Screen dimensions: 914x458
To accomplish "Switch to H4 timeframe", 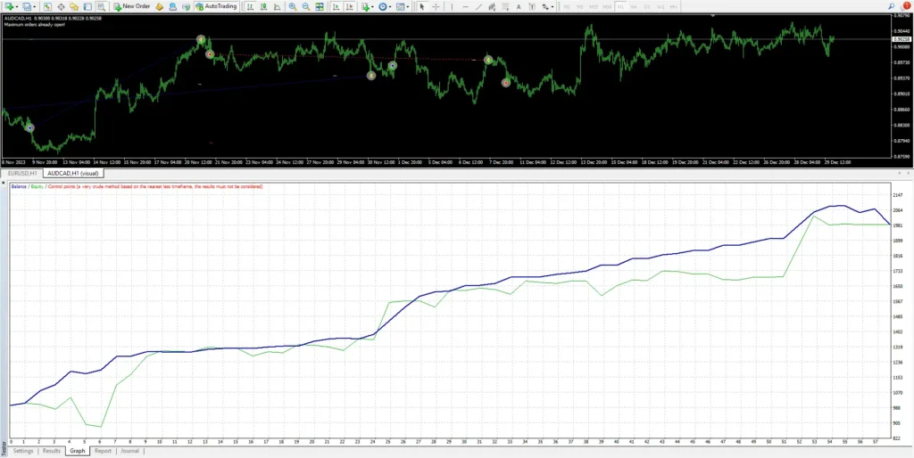I will (634, 6).
